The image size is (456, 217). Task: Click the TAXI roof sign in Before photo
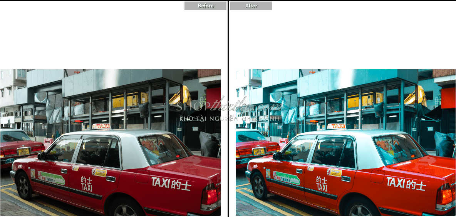click(x=102, y=126)
